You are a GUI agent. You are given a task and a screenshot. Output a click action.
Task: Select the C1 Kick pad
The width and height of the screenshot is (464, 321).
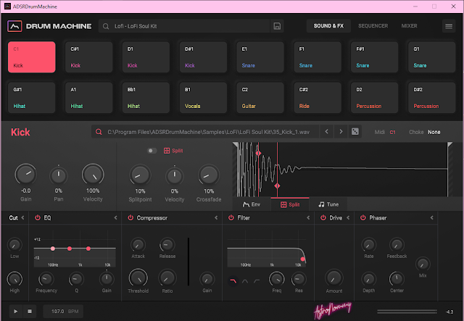coord(32,57)
